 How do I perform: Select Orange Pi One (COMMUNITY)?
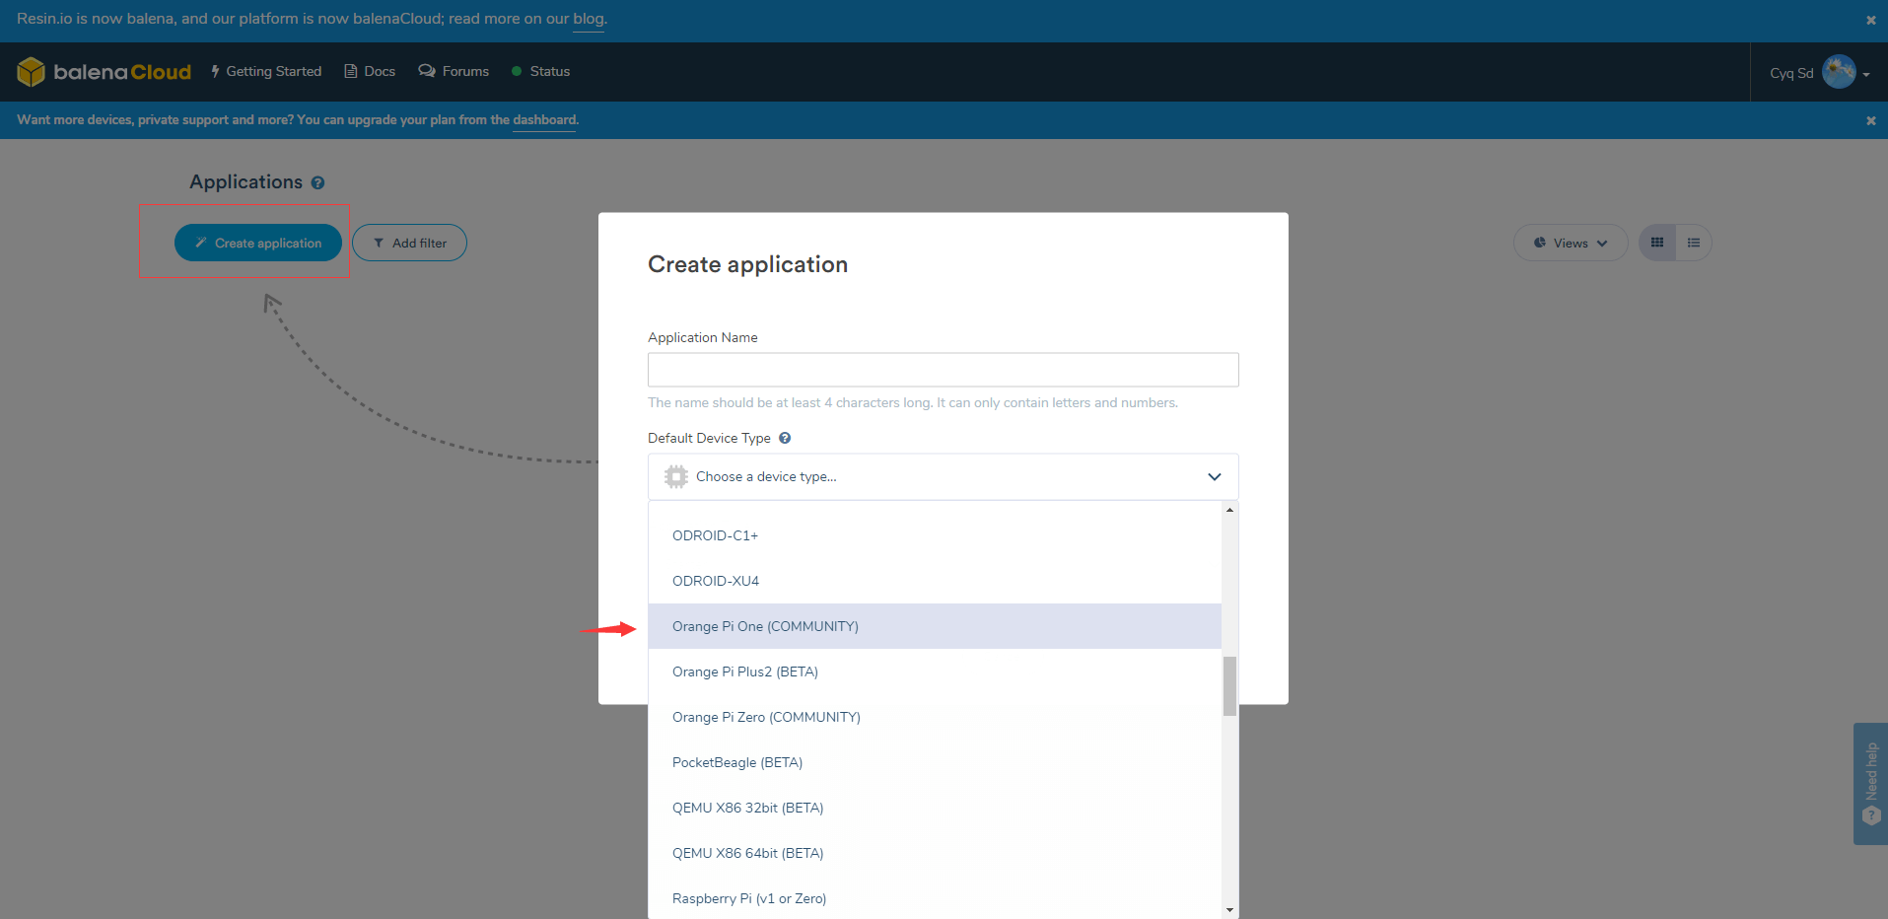click(935, 626)
